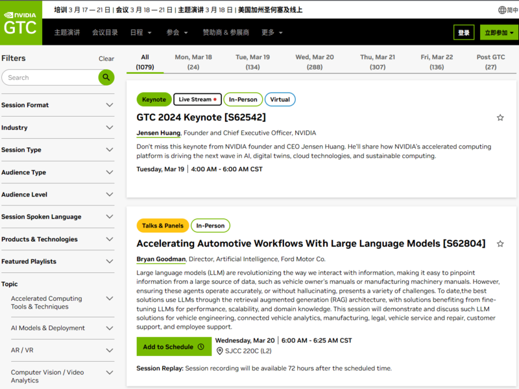Click clock icon in Add to Schedule
Image resolution: width=519 pixels, height=389 pixels.
[201, 347]
